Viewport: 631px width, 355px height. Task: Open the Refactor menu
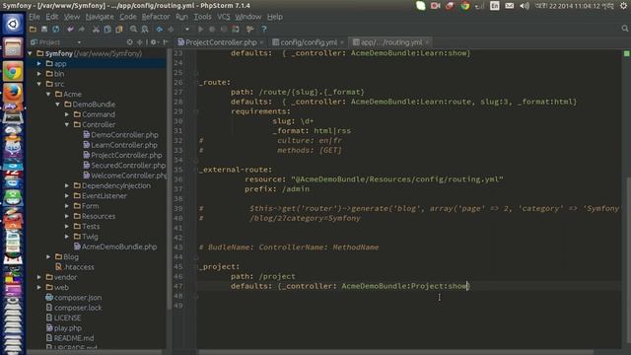pyautogui.click(x=156, y=17)
